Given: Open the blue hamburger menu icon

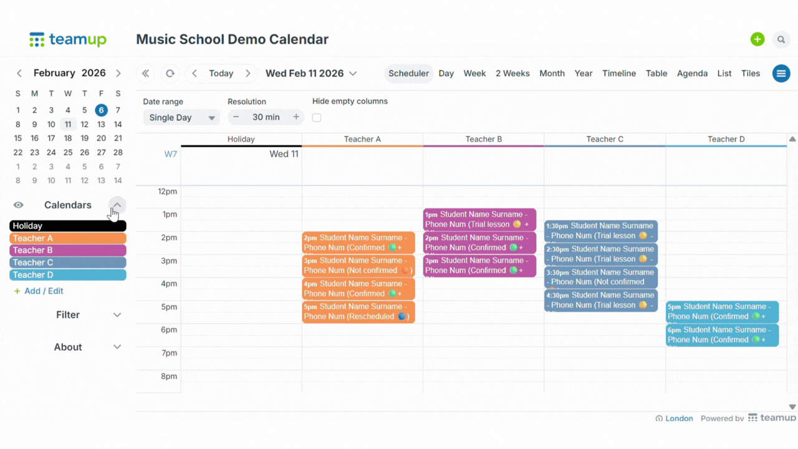Looking at the screenshot, I should [781, 74].
